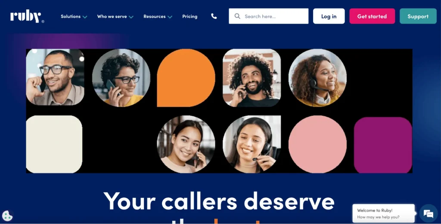
Task: Expand the Who we serve menu
Action: [115, 17]
